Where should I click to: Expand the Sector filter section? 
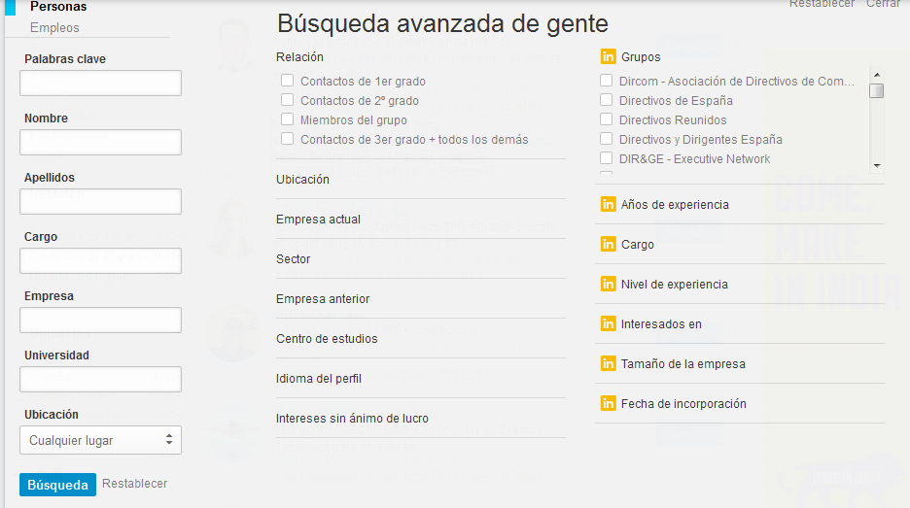click(x=294, y=259)
